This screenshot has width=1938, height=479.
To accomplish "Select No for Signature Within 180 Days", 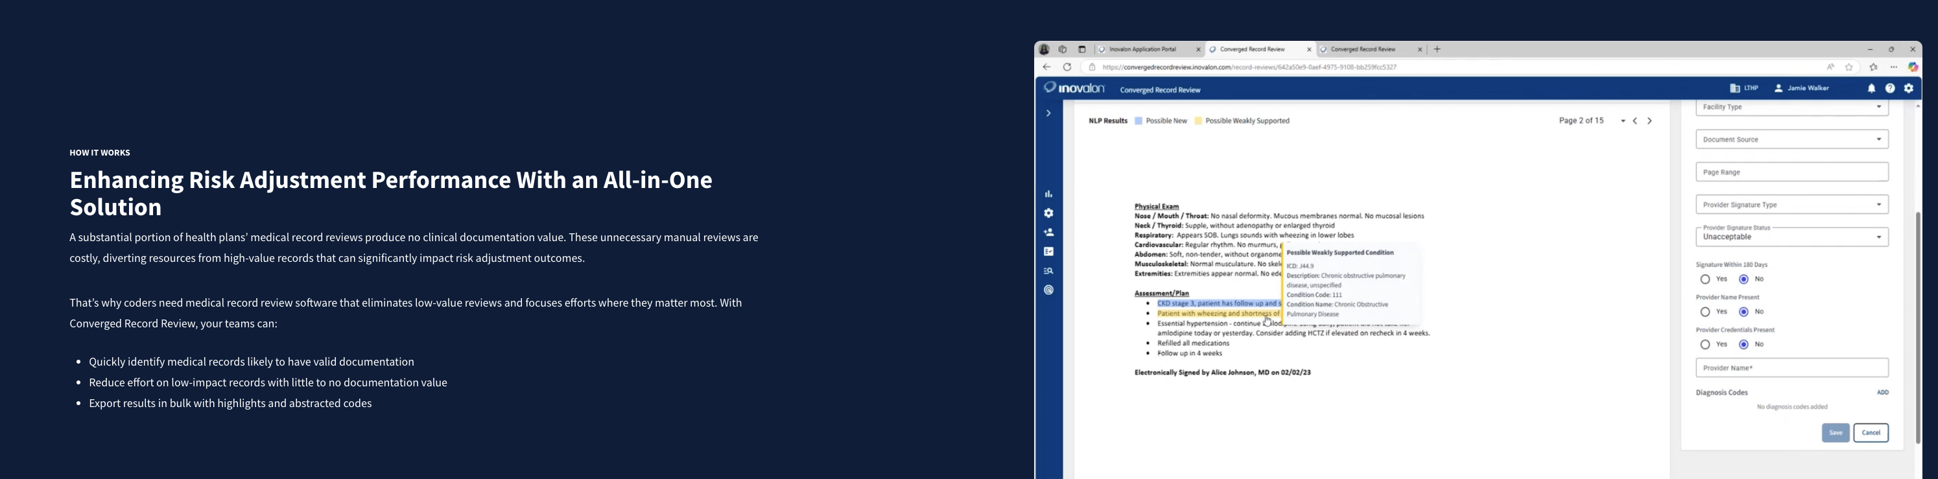I will click(1743, 280).
